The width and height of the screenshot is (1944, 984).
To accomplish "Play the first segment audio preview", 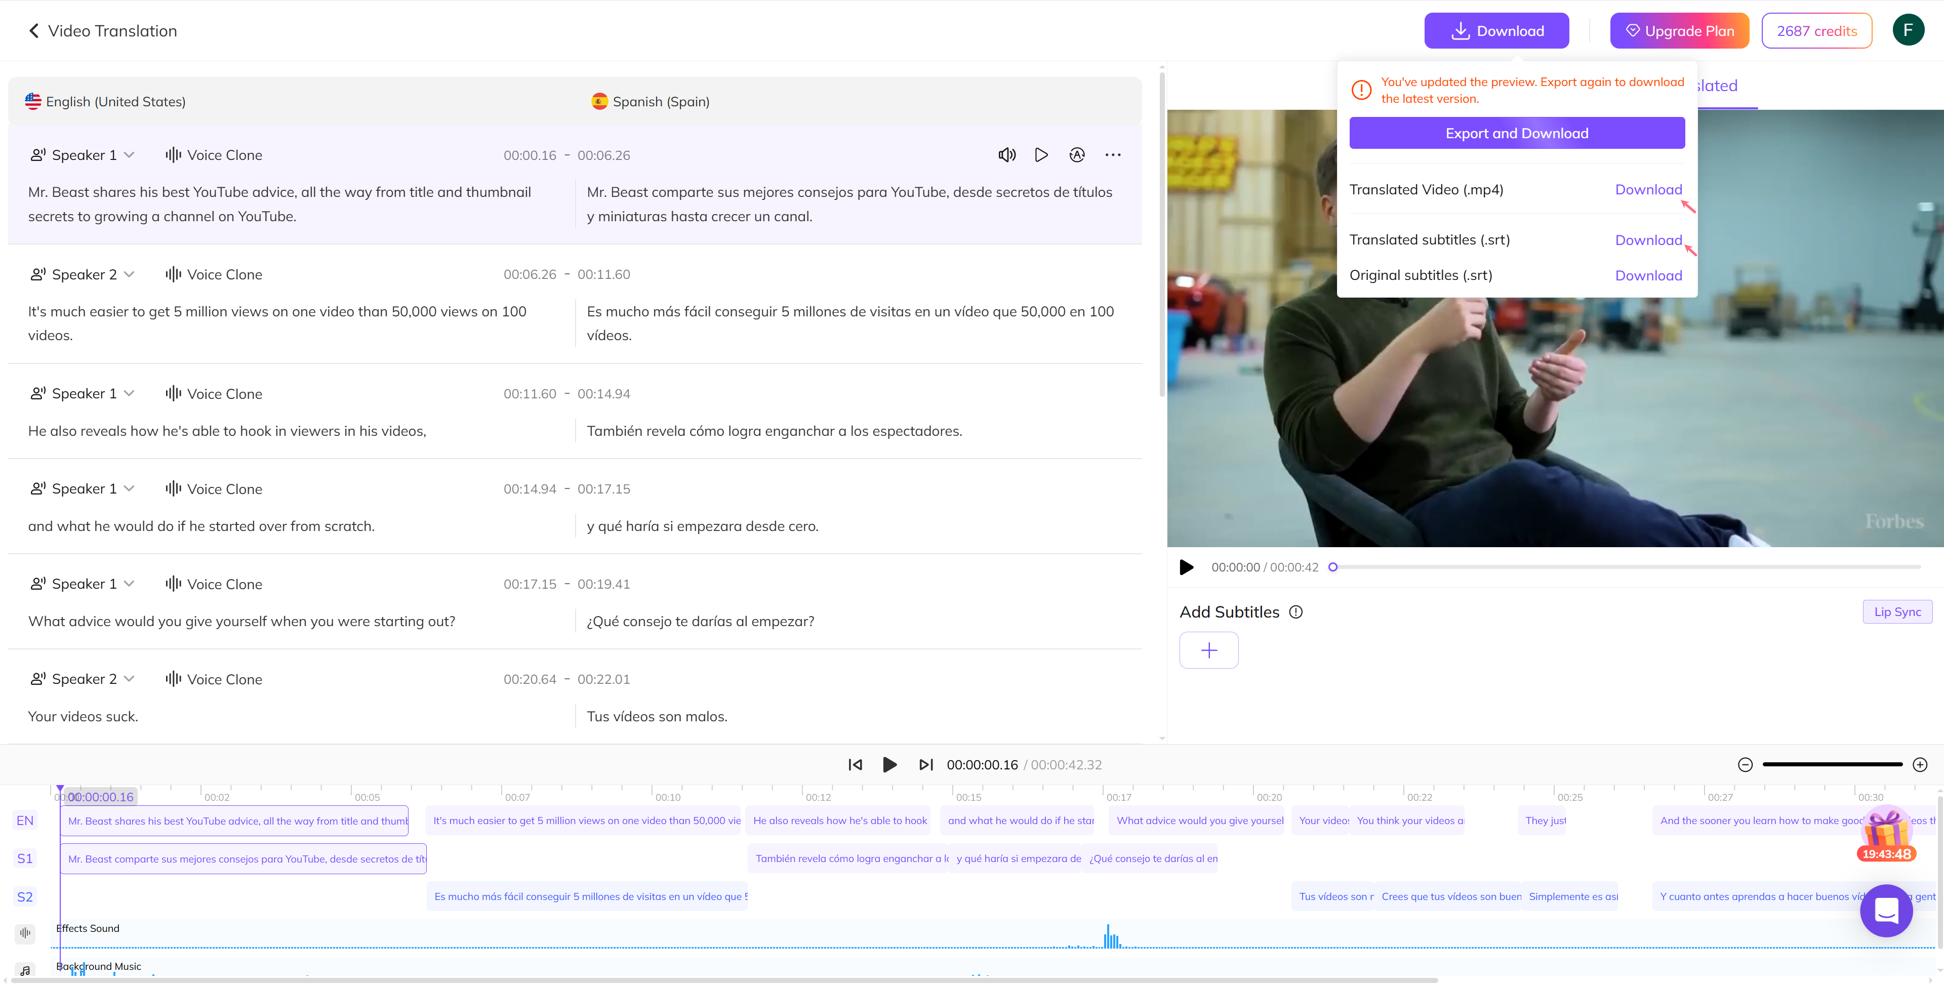I will 1041,155.
